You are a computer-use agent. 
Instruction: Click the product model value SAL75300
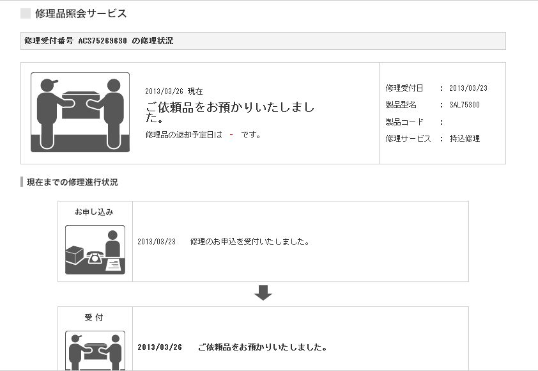pyautogui.click(x=465, y=105)
